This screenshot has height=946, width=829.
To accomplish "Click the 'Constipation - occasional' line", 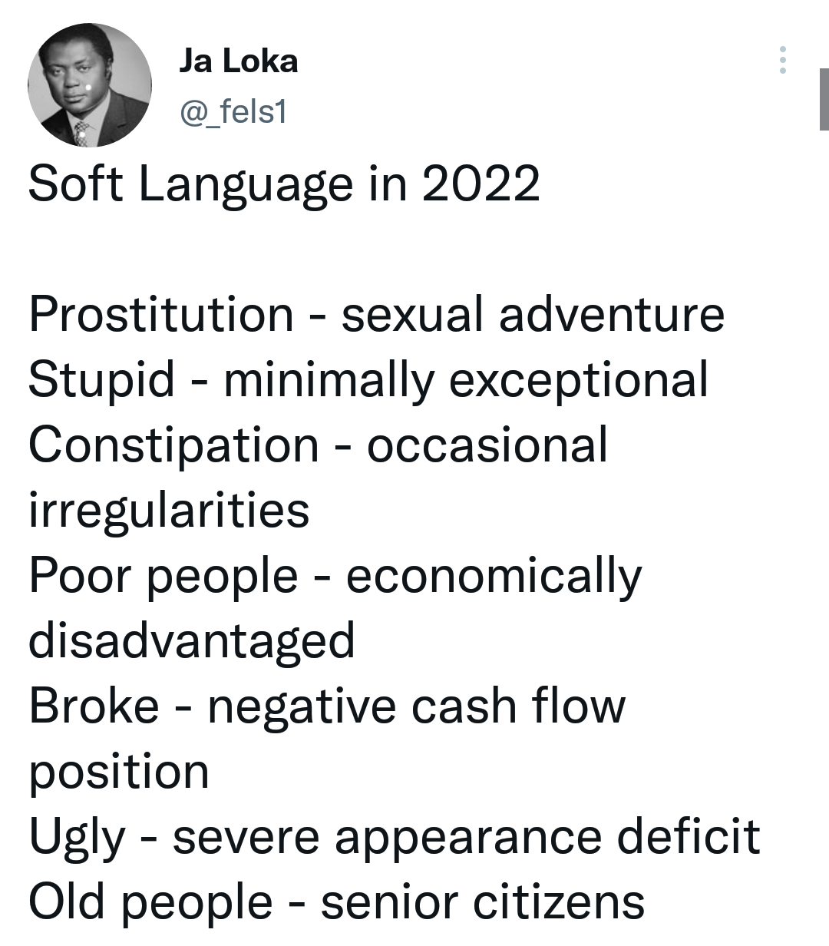I will [x=318, y=445].
